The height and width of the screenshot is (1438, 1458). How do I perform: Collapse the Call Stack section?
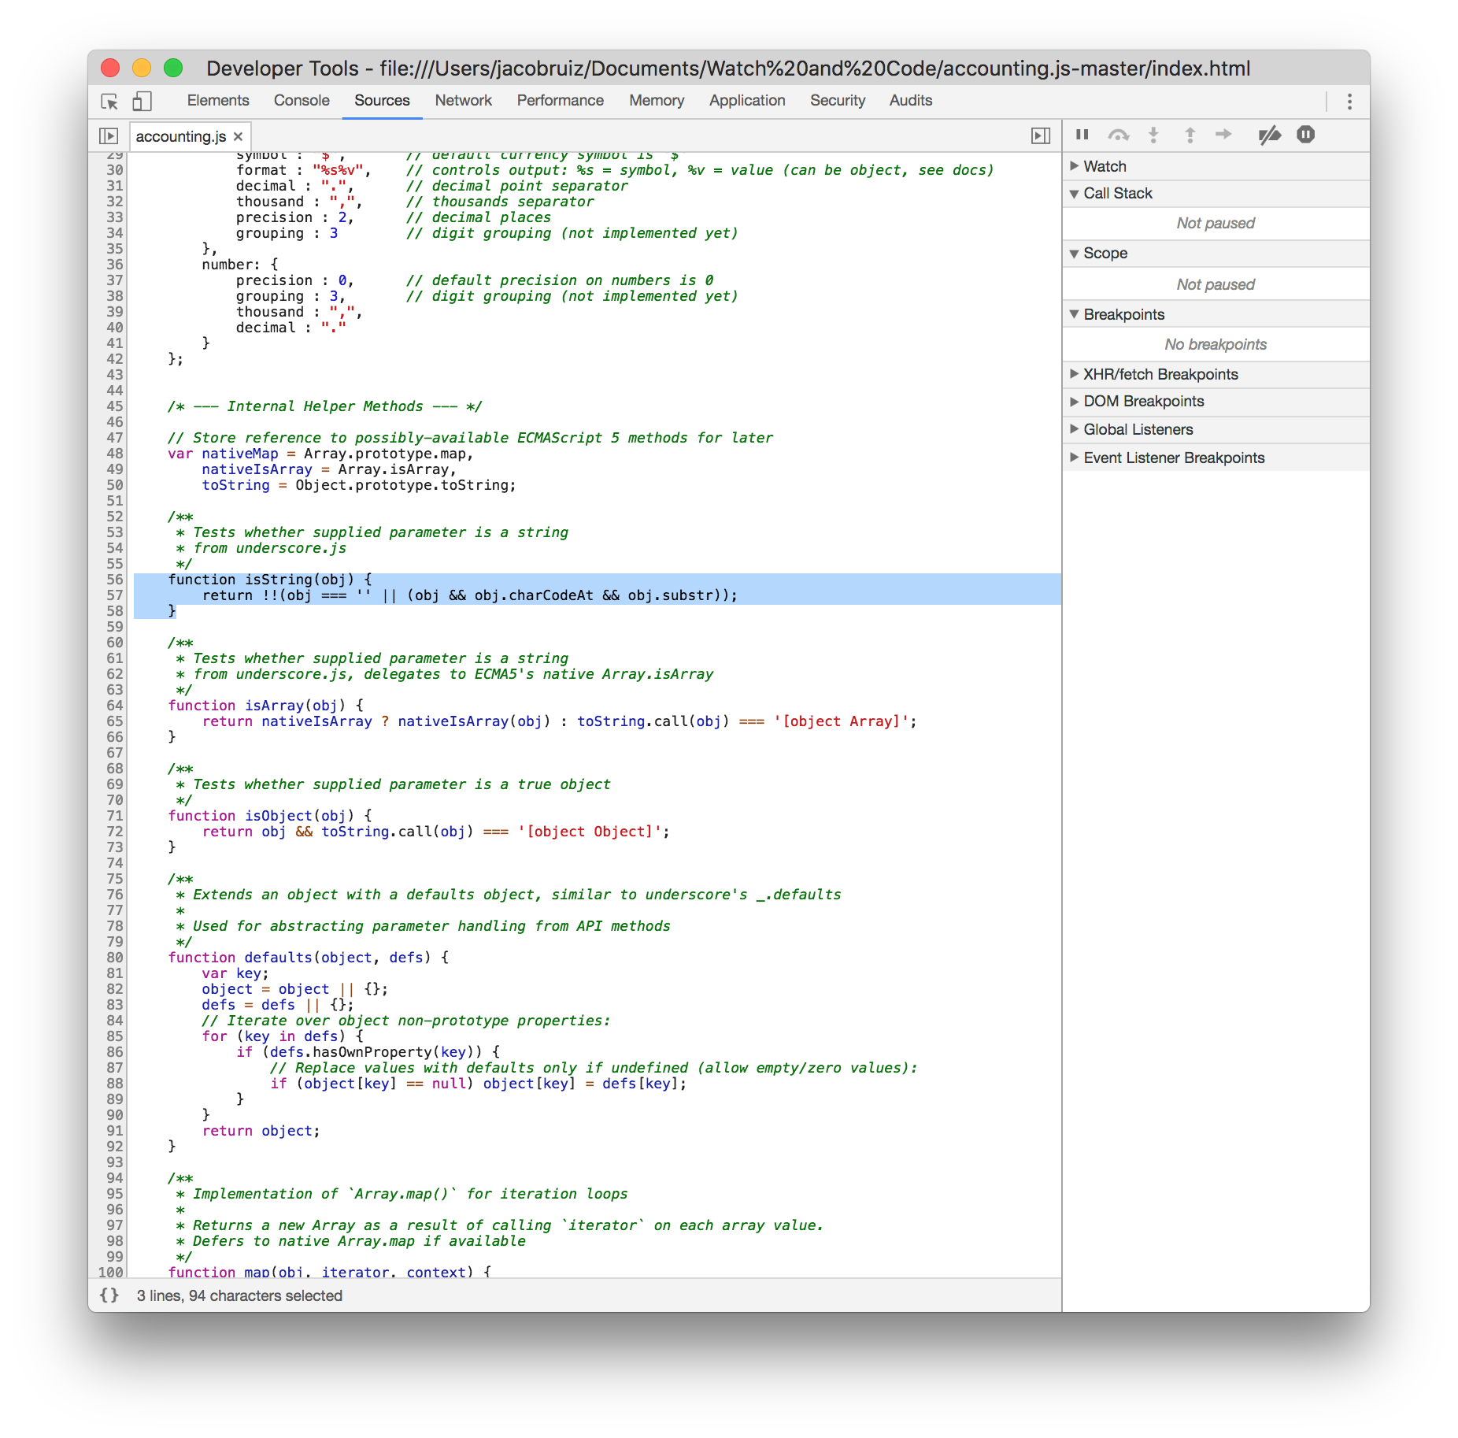[1216, 193]
